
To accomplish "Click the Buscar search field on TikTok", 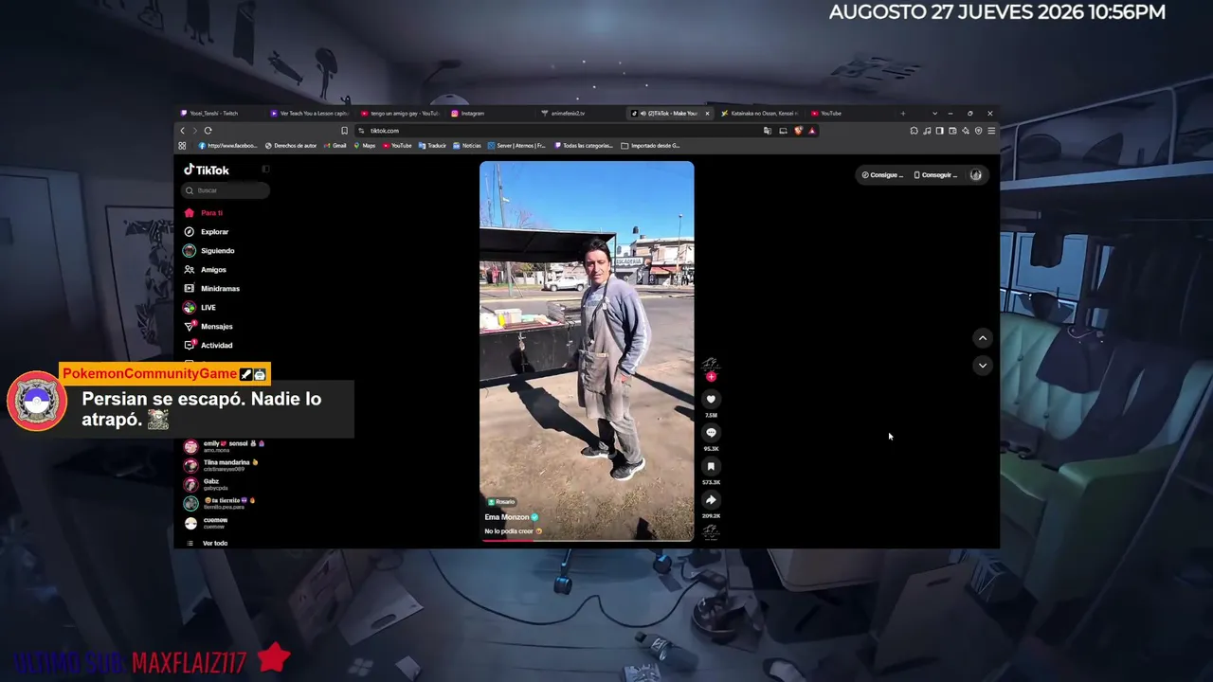I will [x=226, y=190].
